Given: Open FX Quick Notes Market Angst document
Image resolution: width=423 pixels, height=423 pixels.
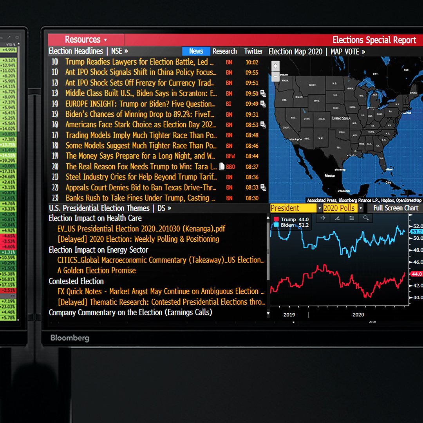Looking at the screenshot, I should (161, 291).
